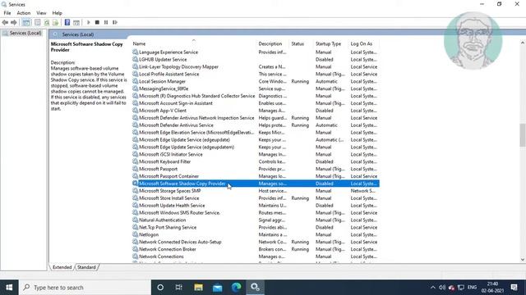526x295 pixels.
Task: Open the File menu
Action: [x=7, y=13]
